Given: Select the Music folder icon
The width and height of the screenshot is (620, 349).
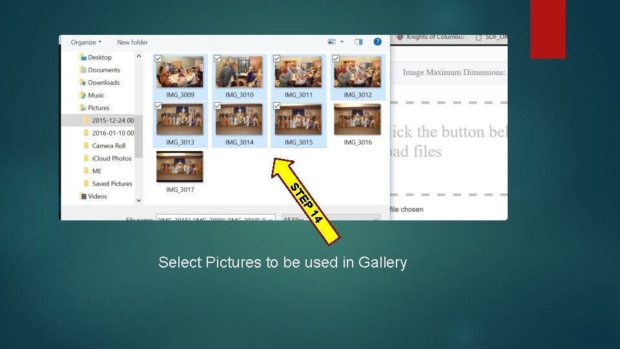Looking at the screenshot, I should click(x=83, y=95).
